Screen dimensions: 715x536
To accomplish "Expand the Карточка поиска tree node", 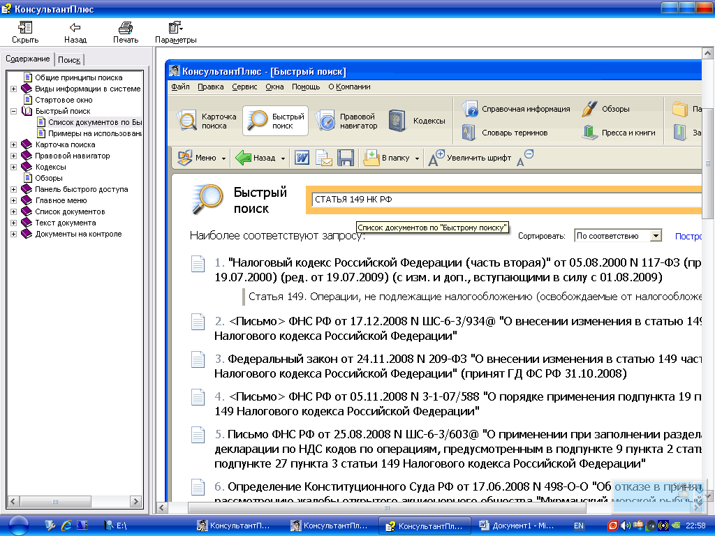I will point(14,144).
